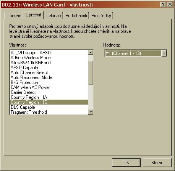The height and width of the screenshot is (171, 175).
Task: Open the Prostředky tab
Action: pos(101,16)
